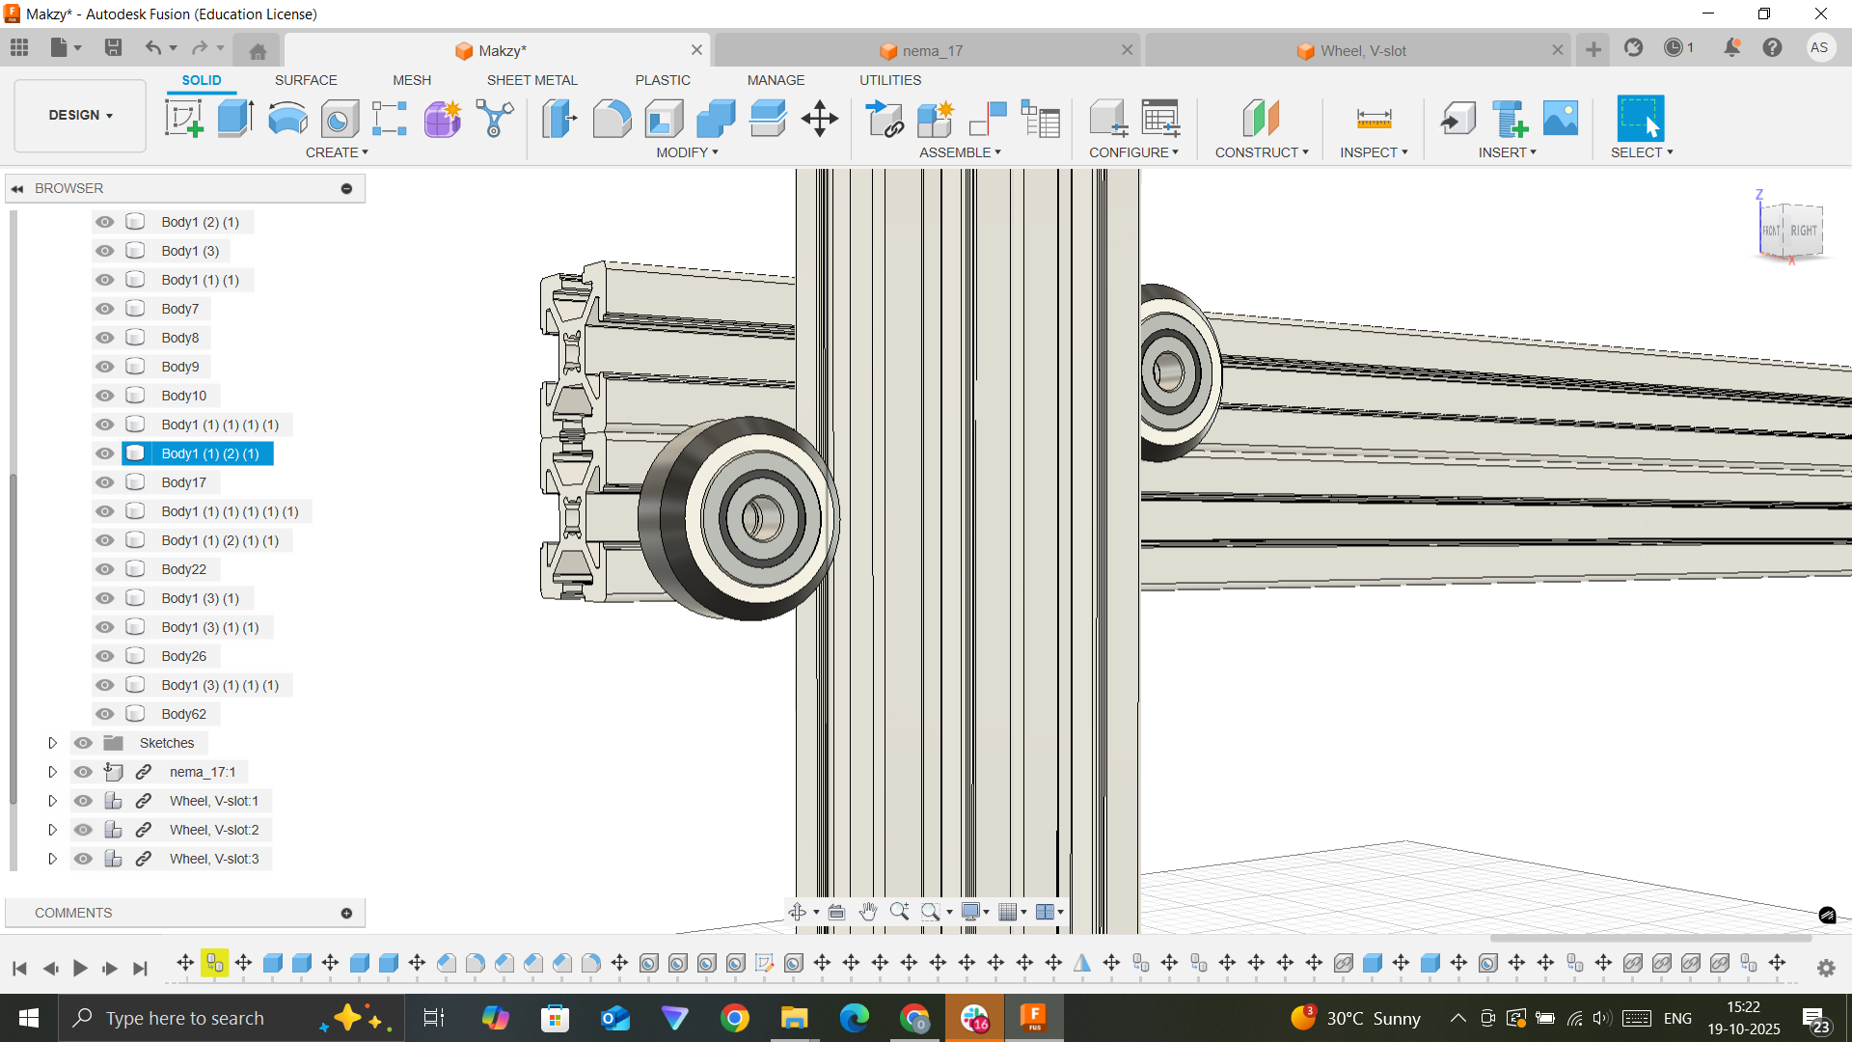Screen dimensions: 1852x1042
Task: Activate the Measure tool under Inspect
Action: tap(1375, 118)
